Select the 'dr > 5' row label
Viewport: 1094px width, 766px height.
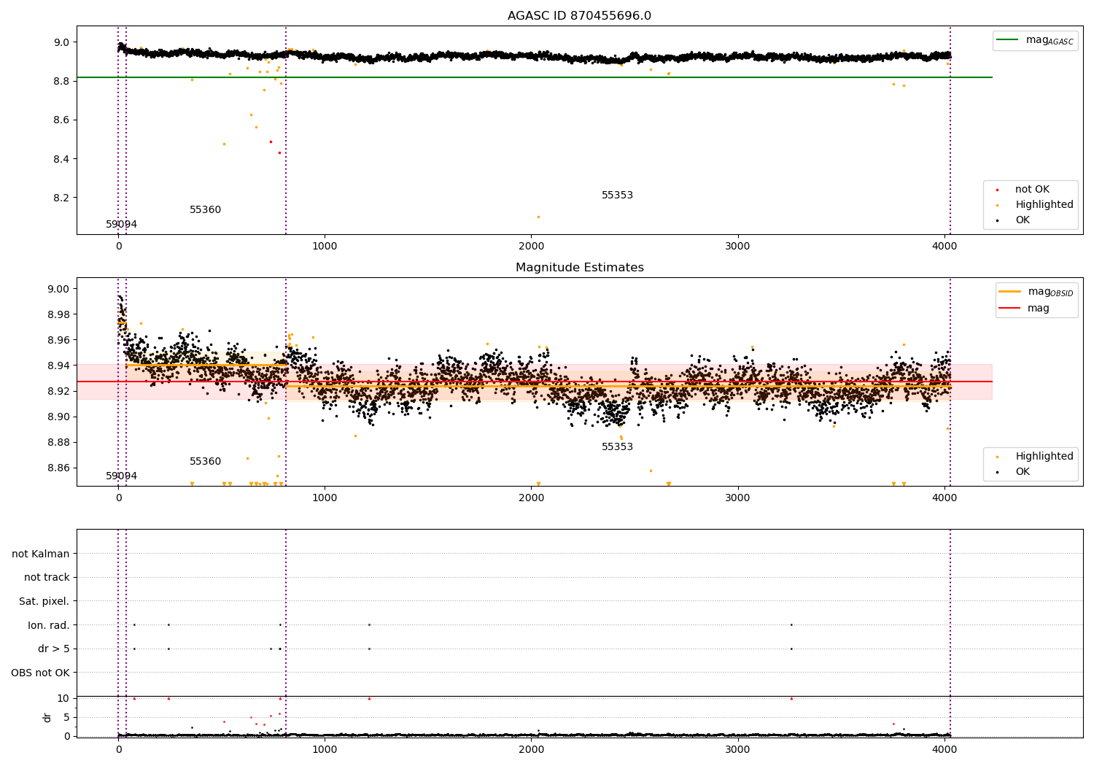point(54,649)
